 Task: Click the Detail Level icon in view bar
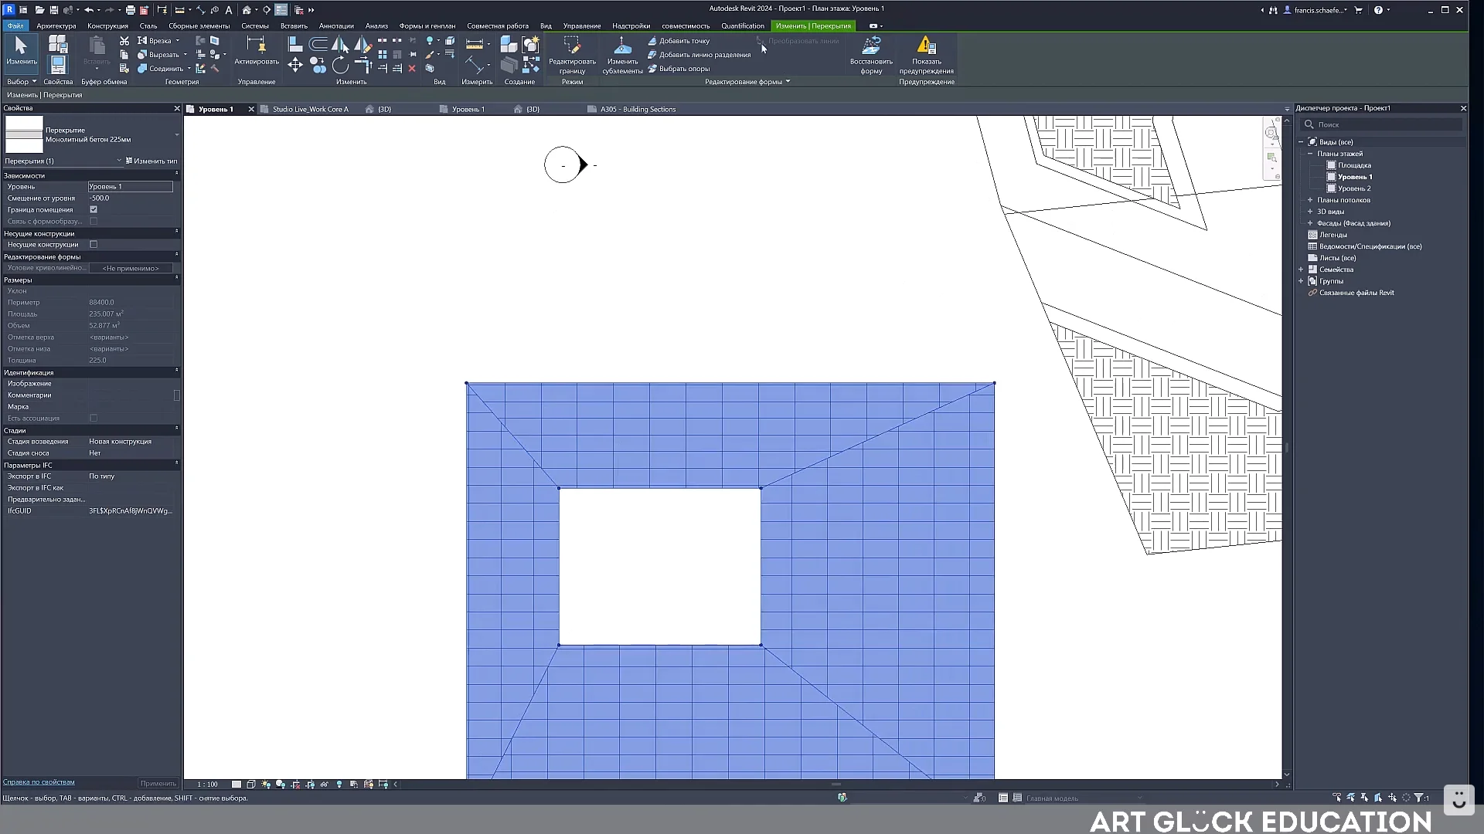[x=237, y=784]
